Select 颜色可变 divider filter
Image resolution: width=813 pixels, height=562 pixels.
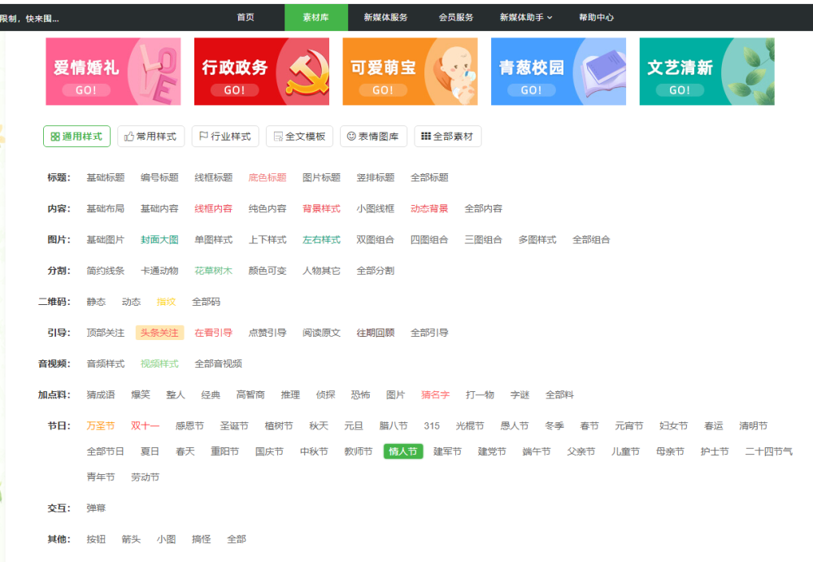pyautogui.click(x=267, y=271)
